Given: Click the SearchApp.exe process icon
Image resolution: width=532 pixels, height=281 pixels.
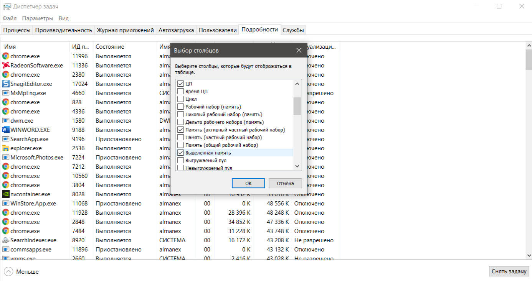Looking at the screenshot, I should (6, 139).
